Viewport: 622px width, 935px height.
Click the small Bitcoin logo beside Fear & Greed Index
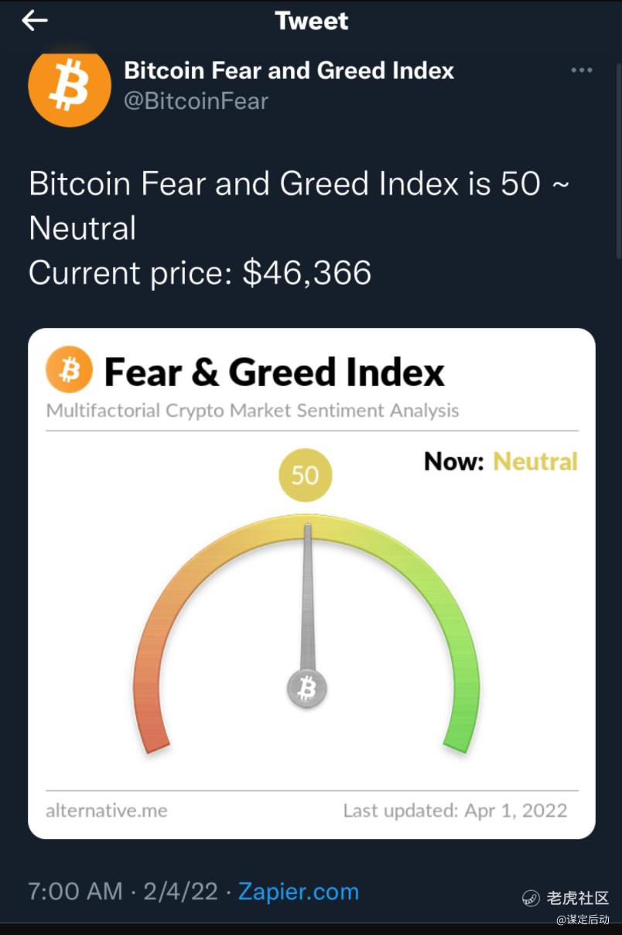pos(69,370)
